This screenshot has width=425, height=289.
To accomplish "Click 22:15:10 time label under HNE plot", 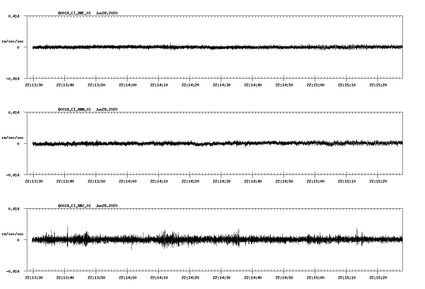I will 347,85.
